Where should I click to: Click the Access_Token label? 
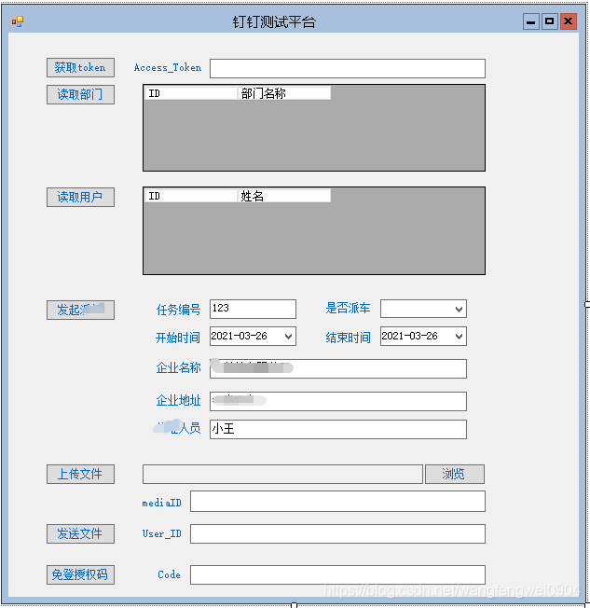(168, 67)
